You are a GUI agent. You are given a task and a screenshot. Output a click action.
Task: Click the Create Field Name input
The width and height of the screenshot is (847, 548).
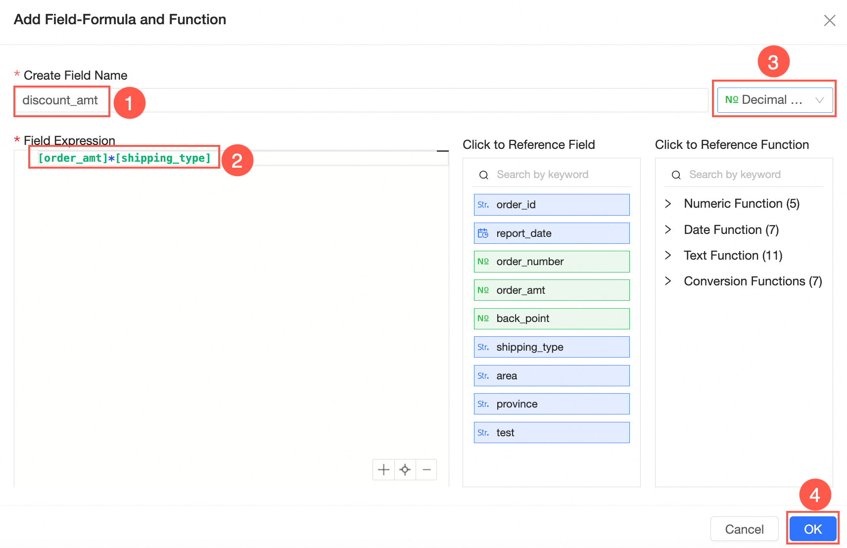click(x=396, y=100)
